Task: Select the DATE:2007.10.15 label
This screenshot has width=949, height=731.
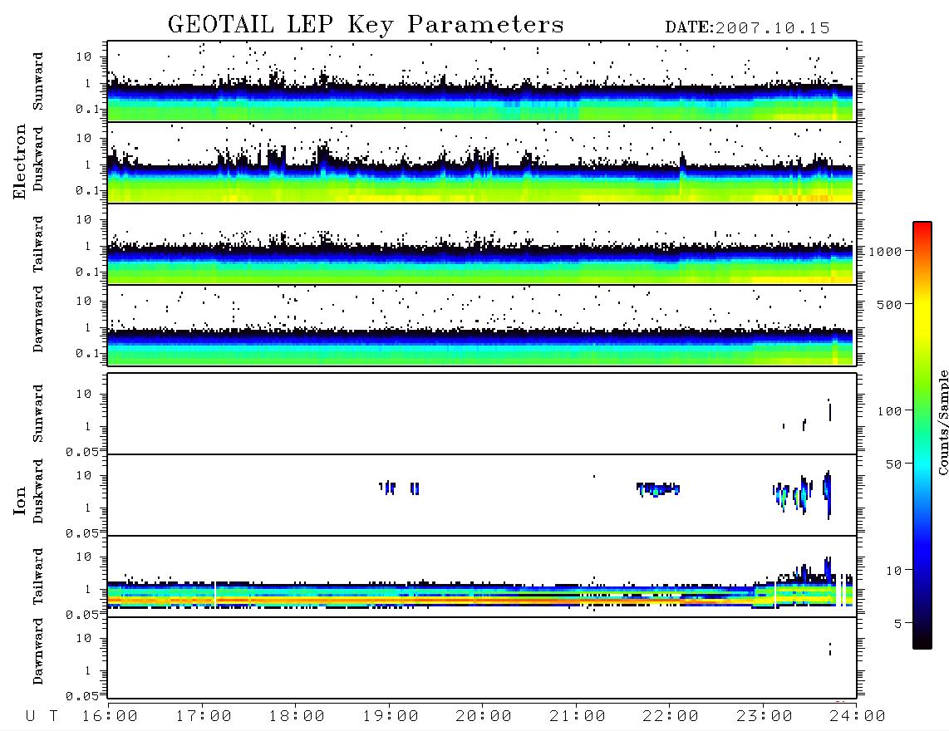Action: pyautogui.click(x=747, y=27)
